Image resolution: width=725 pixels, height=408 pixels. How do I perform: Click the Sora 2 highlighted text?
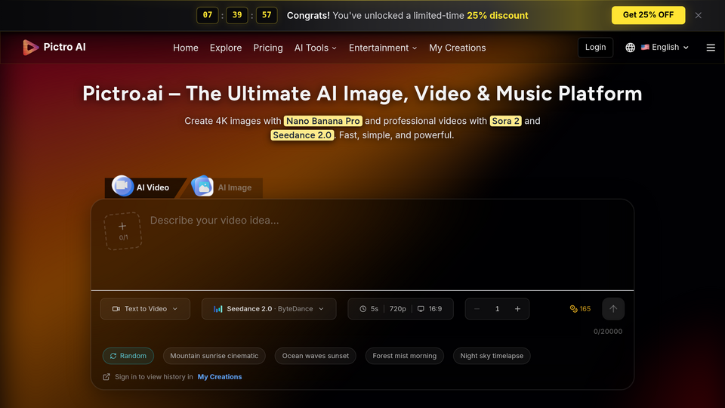[505, 121]
